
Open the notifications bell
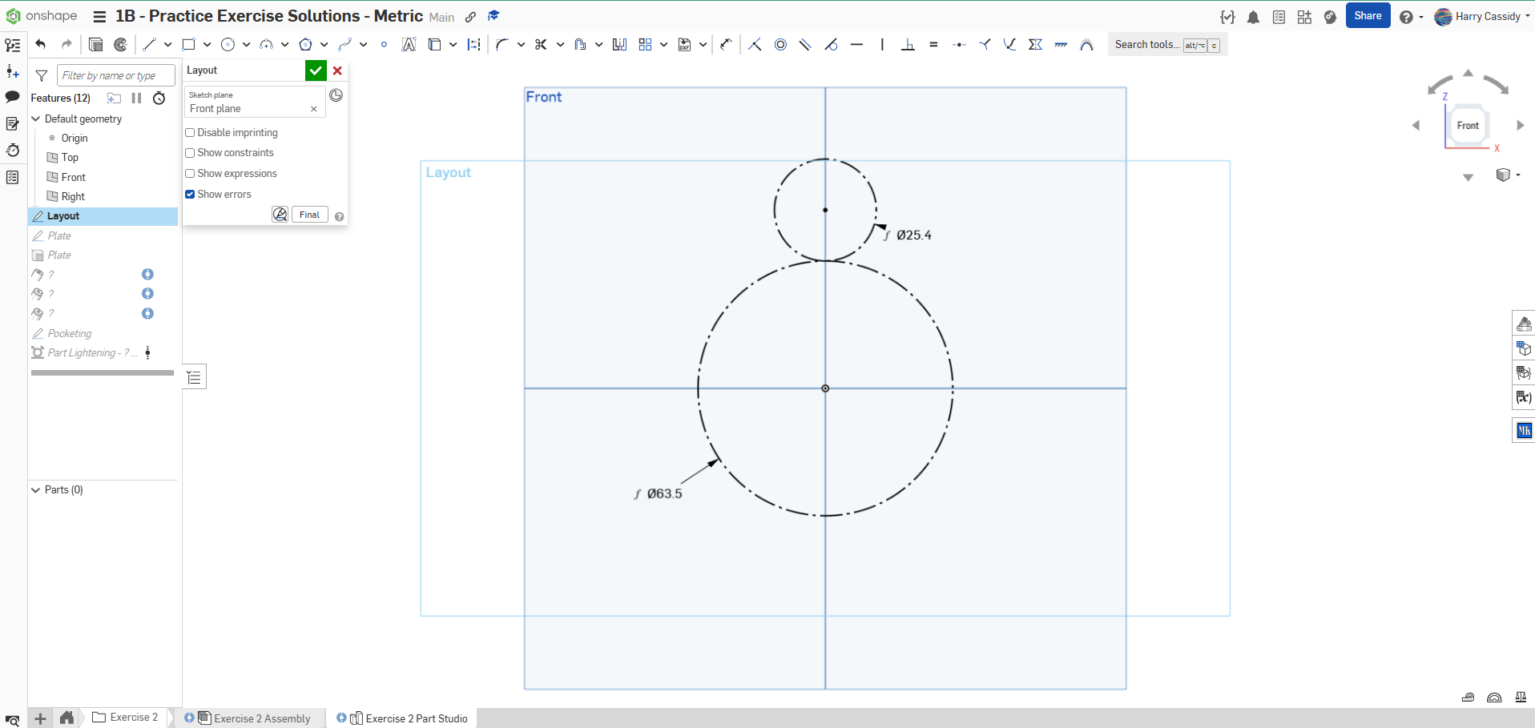pyautogui.click(x=1253, y=17)
